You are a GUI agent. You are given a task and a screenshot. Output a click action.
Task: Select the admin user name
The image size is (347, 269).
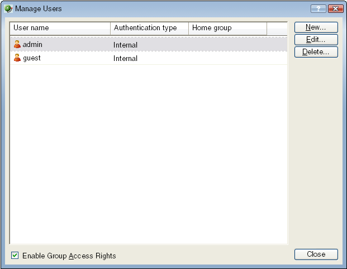coord(32,45)
